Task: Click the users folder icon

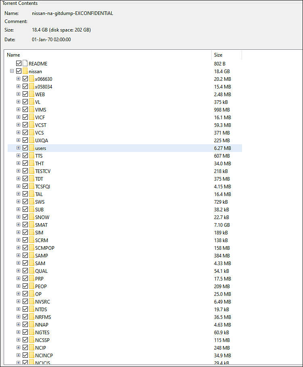Action: point(32,148)
